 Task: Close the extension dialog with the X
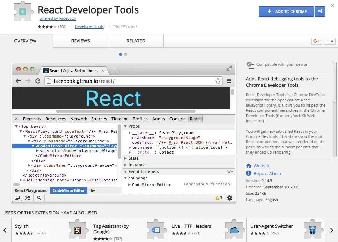[332, 5]
